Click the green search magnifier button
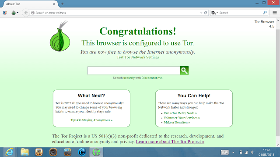The width and height of the screenshot is (280, 157). pyautogui.click(x=184, y=71)
